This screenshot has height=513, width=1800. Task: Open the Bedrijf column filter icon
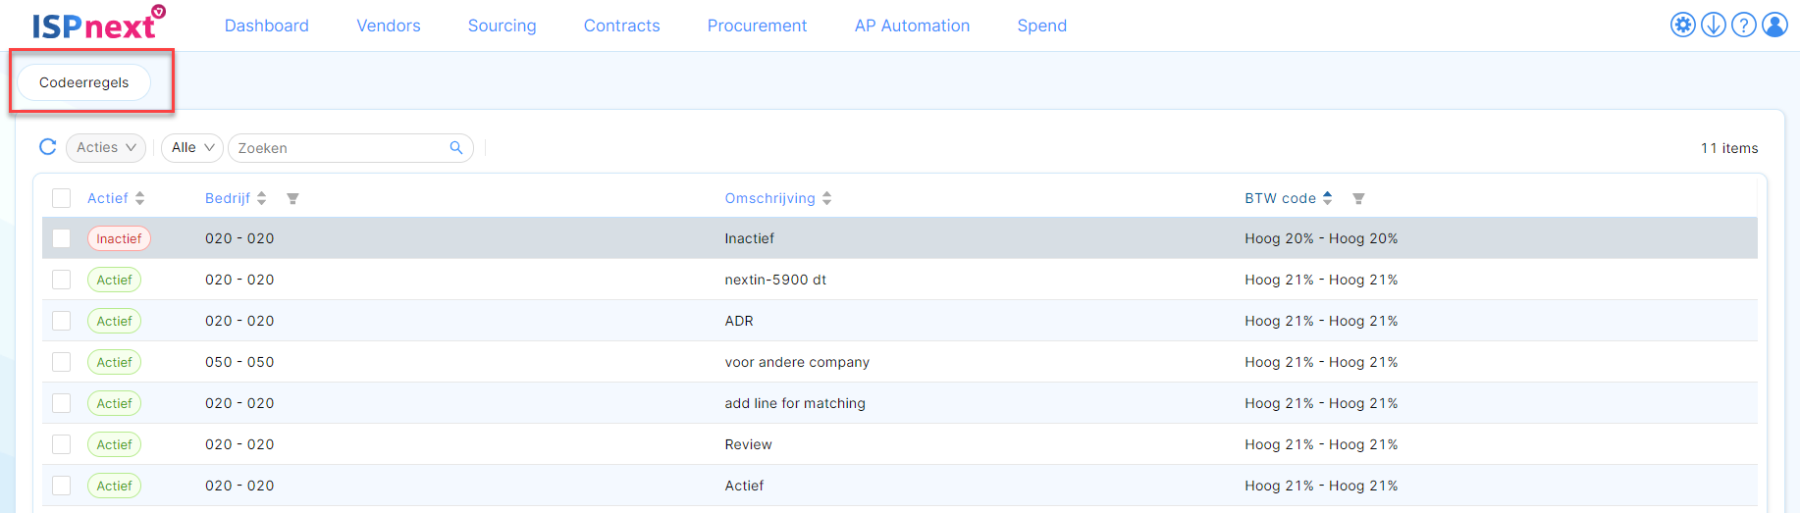coord(292,198)
